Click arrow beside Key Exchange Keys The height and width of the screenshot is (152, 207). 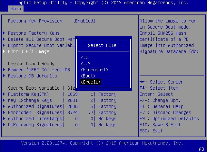point(4,100)
